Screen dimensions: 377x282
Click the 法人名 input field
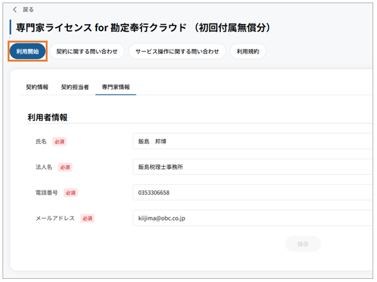point(253,167)
